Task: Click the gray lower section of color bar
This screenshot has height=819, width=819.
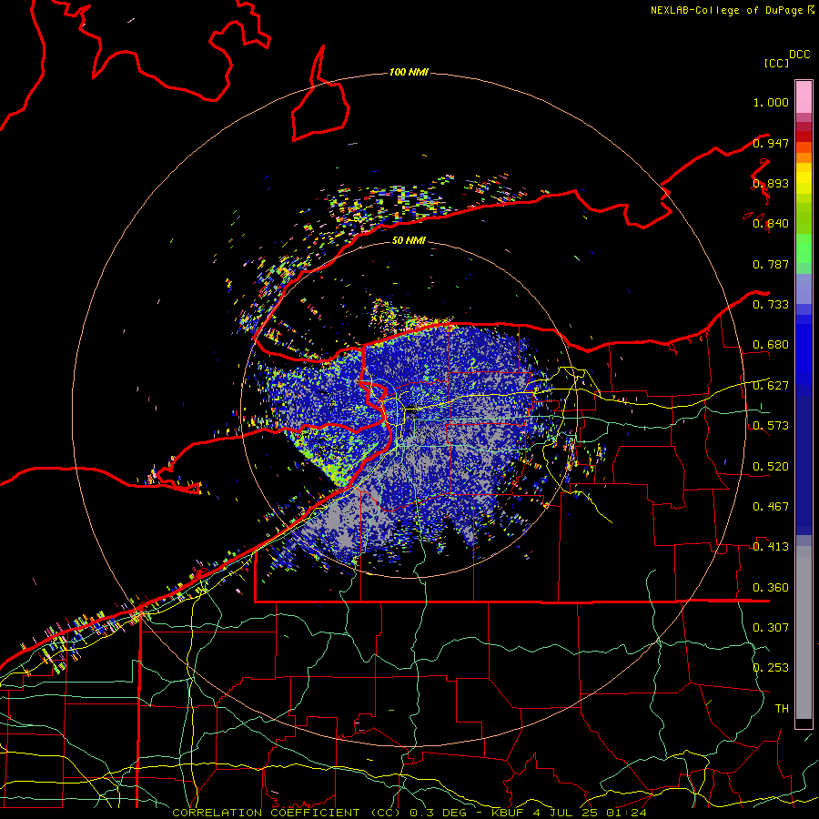Action: click(x=804, y=632)
